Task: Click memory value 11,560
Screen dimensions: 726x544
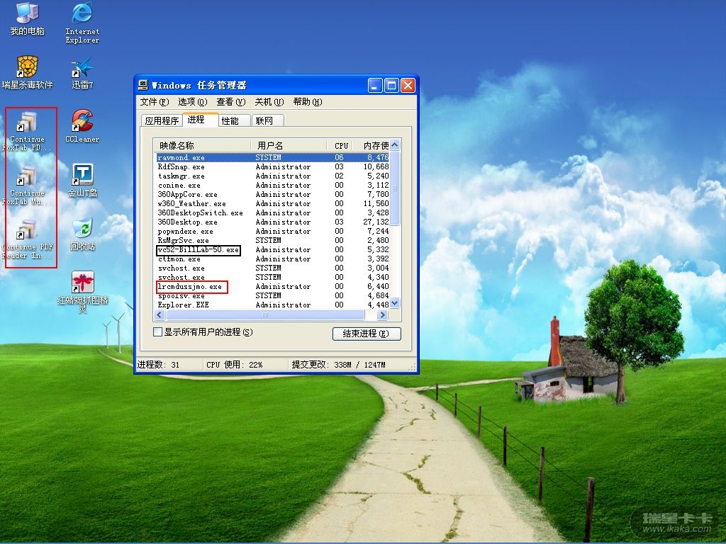Action: point(376,203)
